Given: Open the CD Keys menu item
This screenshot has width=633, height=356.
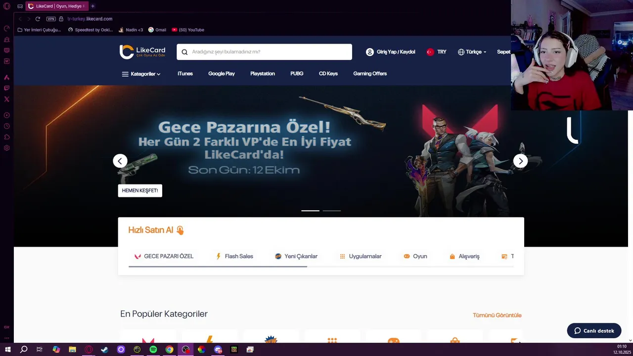Looking at the screenshot, I should coord(328,74).
